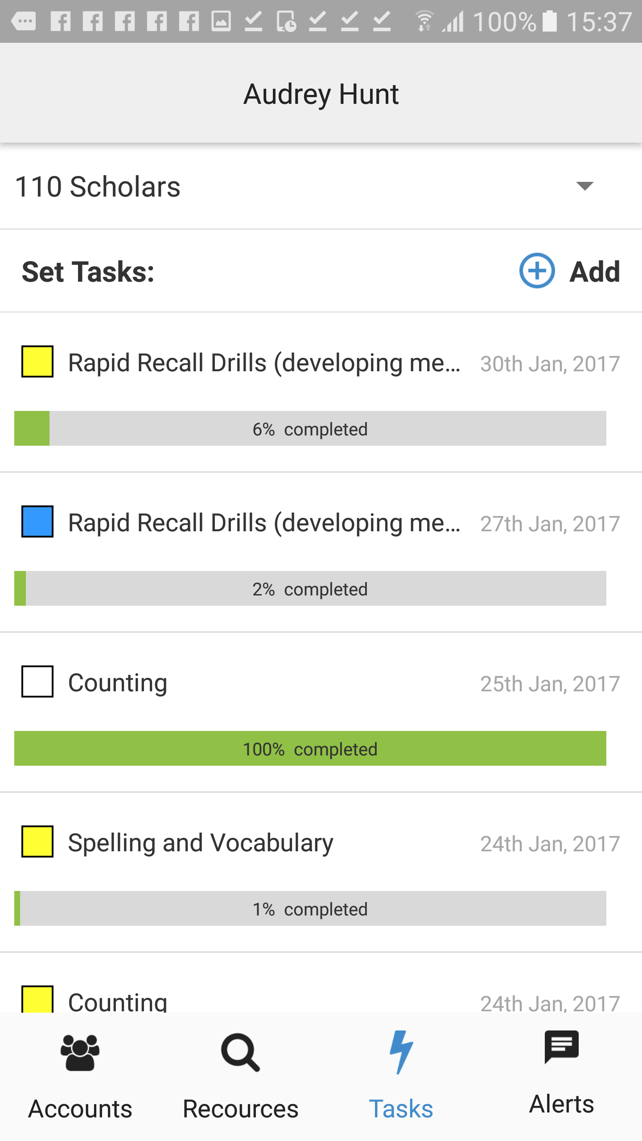642x1141 pixels.
Task: Open a Facebook notification icon in status bar
Action: click(61, 20)
